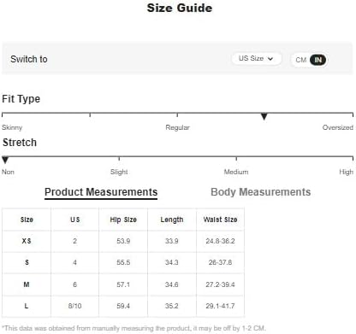Screen dimensions: 356x334
Task: Click the 'Length' column header
Action: pos(172,220)
